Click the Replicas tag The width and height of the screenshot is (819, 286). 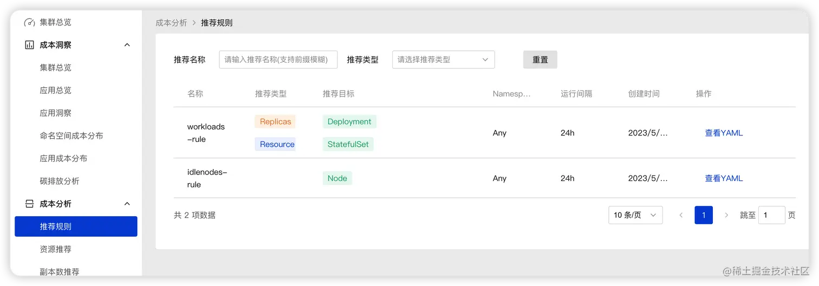(275, 122)
